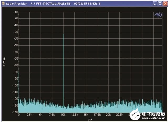
Task: Click the '-50' y-axis label
Action: pos(16,52)
